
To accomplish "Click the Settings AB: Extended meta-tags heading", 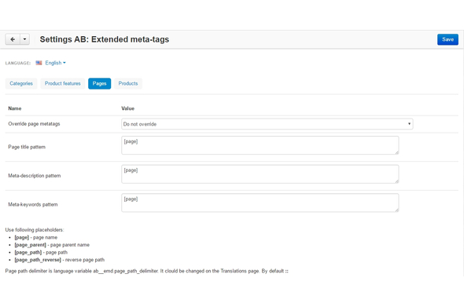I will [105, 39].
